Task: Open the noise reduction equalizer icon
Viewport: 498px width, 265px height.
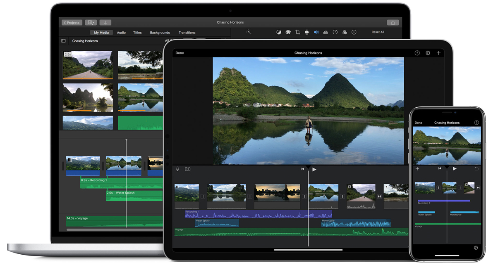Action: click(326, 32)
